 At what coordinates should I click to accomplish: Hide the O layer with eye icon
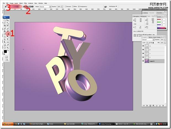[143, 46]
